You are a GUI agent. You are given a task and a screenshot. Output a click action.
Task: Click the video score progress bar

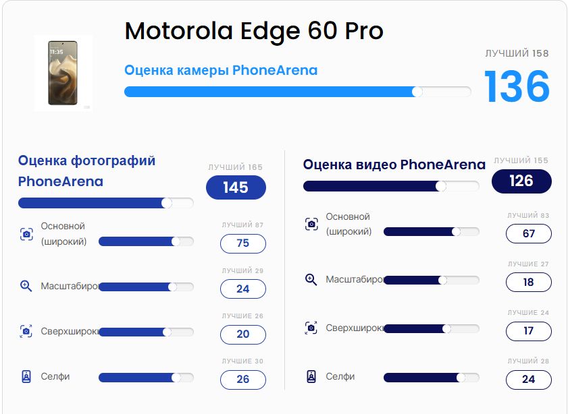click(391, 186)
